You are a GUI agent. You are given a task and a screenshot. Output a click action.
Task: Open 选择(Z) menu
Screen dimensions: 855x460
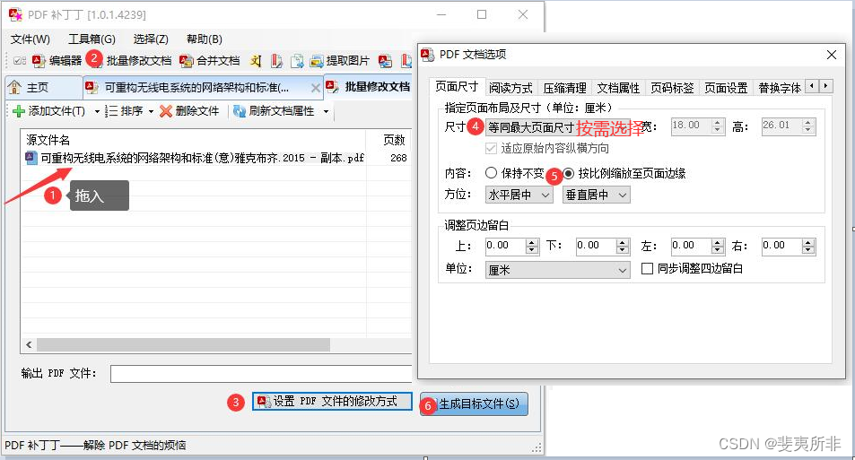tap(151, 39)
